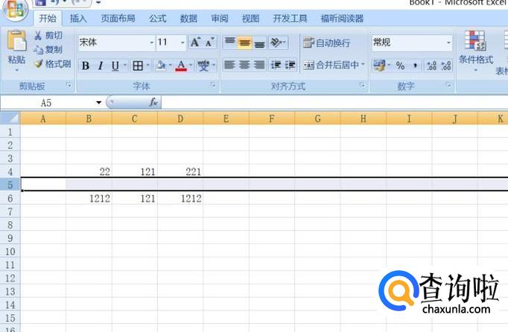Switch to 插入 Insert tab
The height and width of the screenshot is (332, 508).
[78, 19]
